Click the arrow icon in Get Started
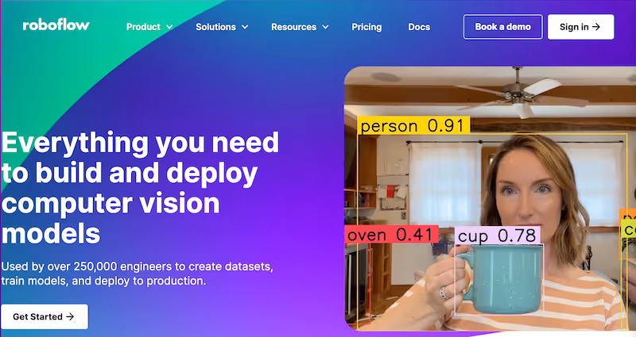 click(70, 316)
